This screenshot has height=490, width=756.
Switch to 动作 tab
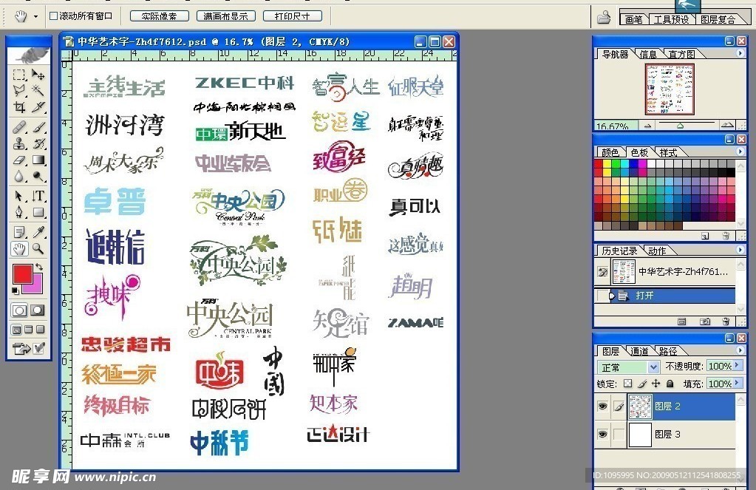pyautogui.click(x=657, y=251)
